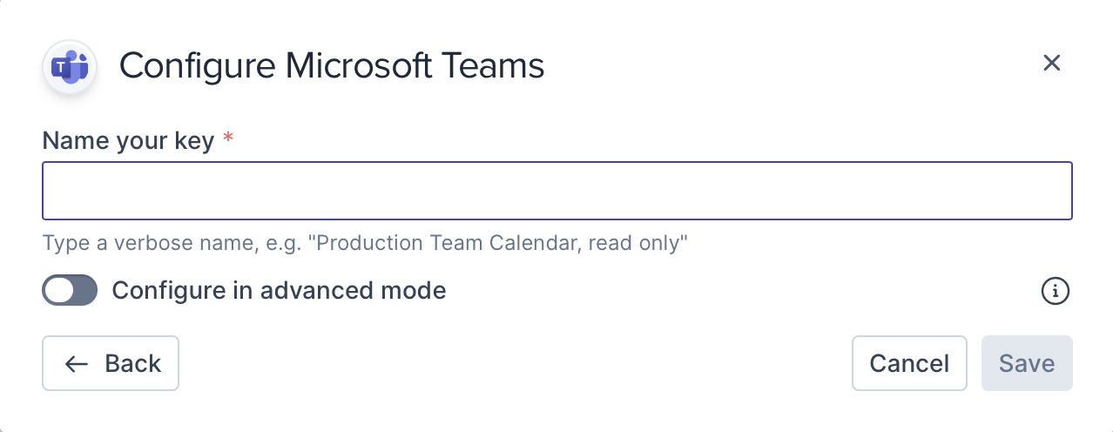Click the word "Back" in the Back button

[x=133, y=363]
